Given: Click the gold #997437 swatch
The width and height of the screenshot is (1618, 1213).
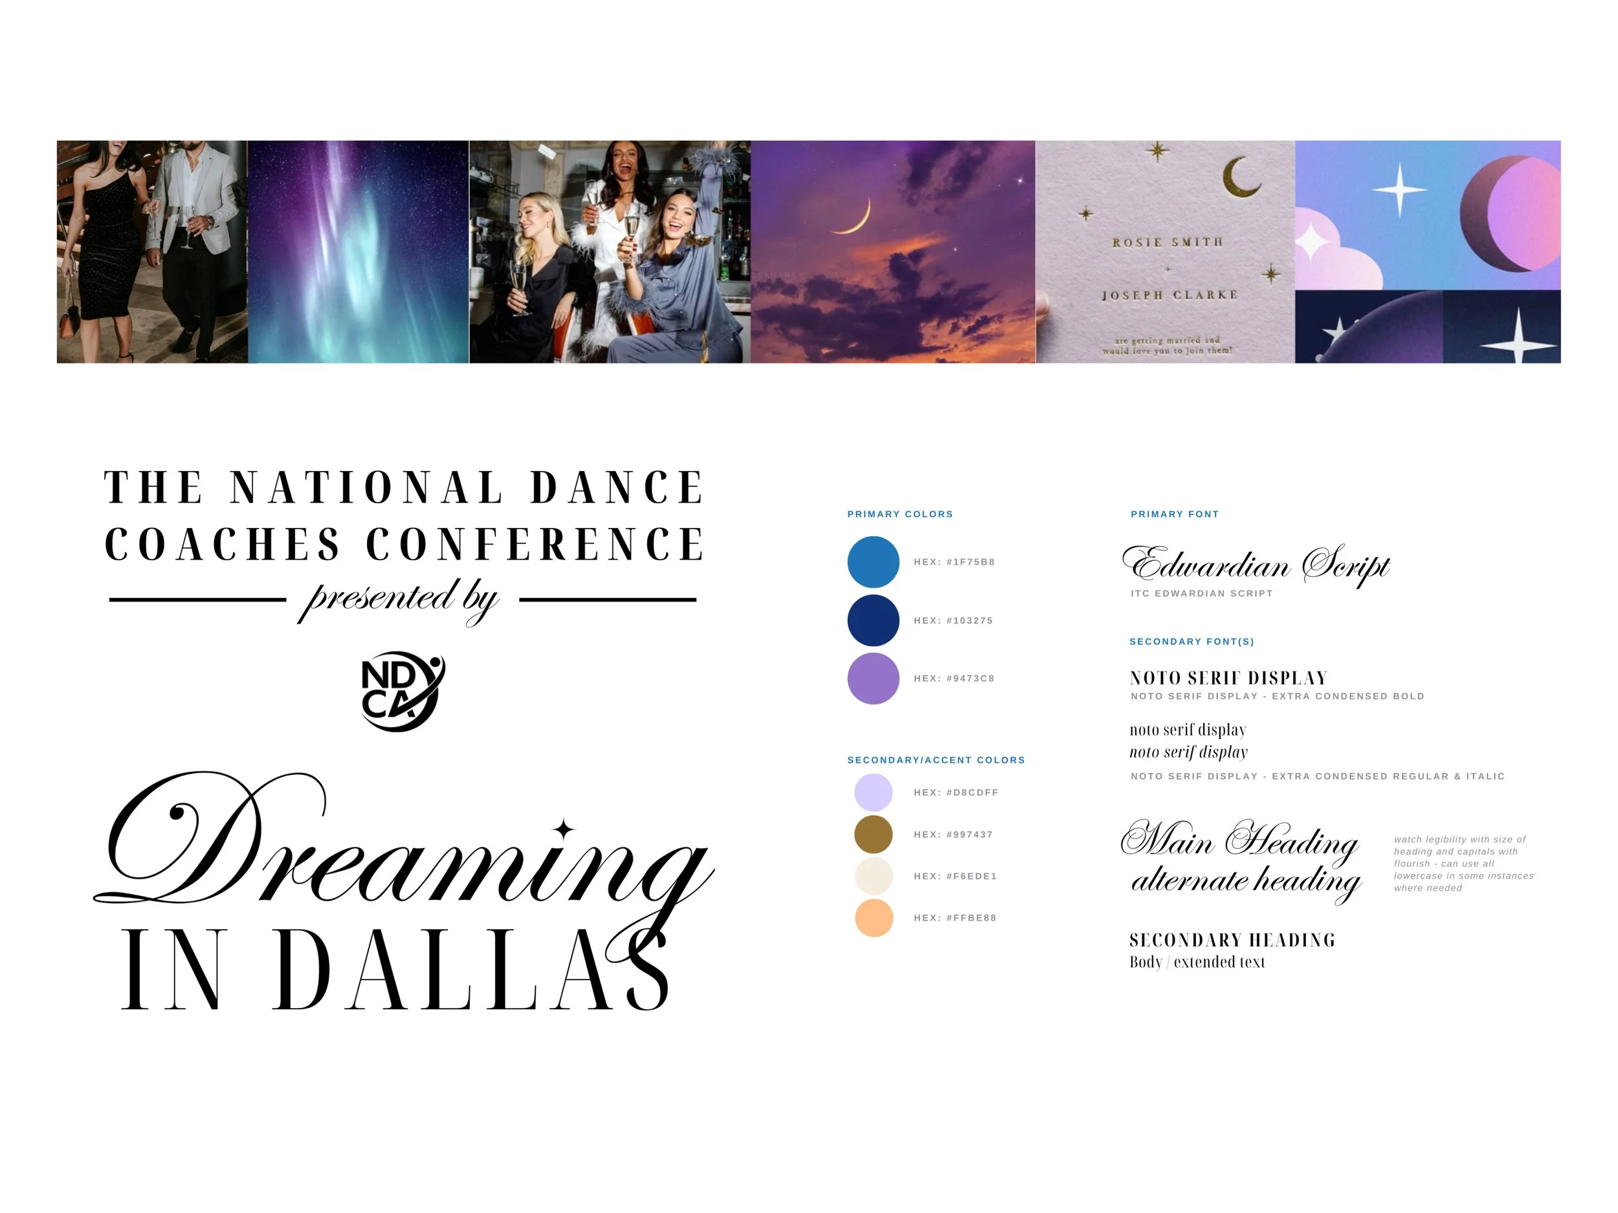Looking at the screenshot, I should coord(873,835).
